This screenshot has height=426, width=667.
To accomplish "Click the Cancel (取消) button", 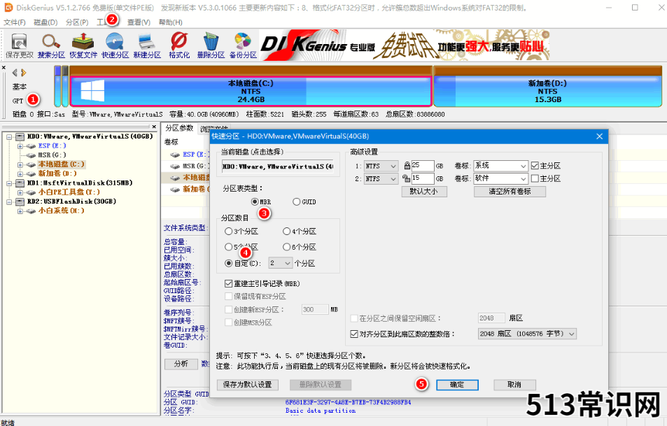I will 514,385.
